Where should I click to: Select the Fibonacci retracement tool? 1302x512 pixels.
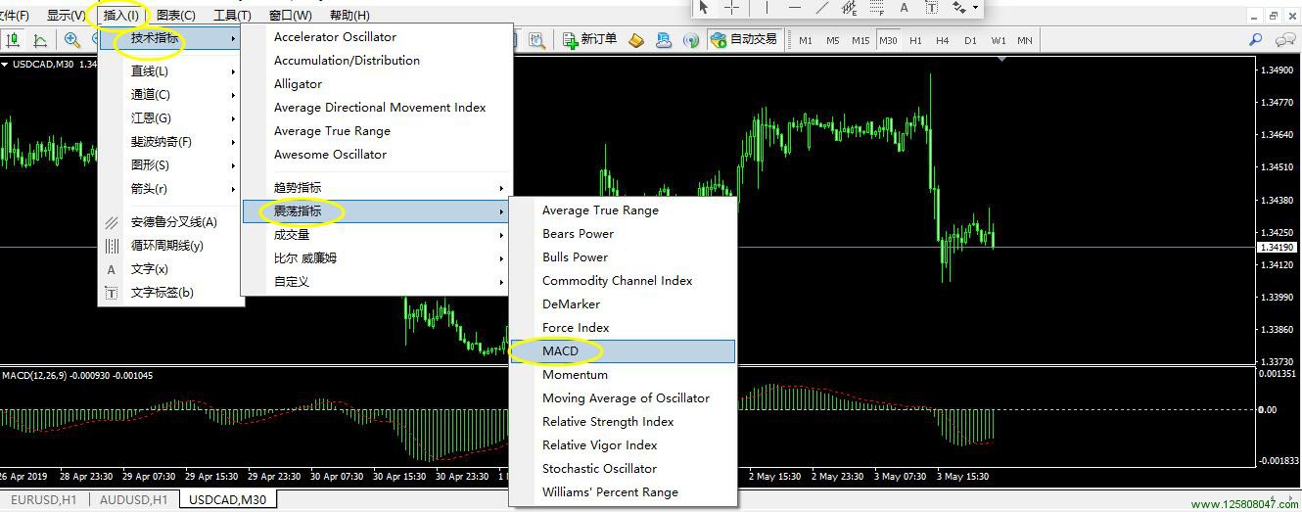click(876, 8)
